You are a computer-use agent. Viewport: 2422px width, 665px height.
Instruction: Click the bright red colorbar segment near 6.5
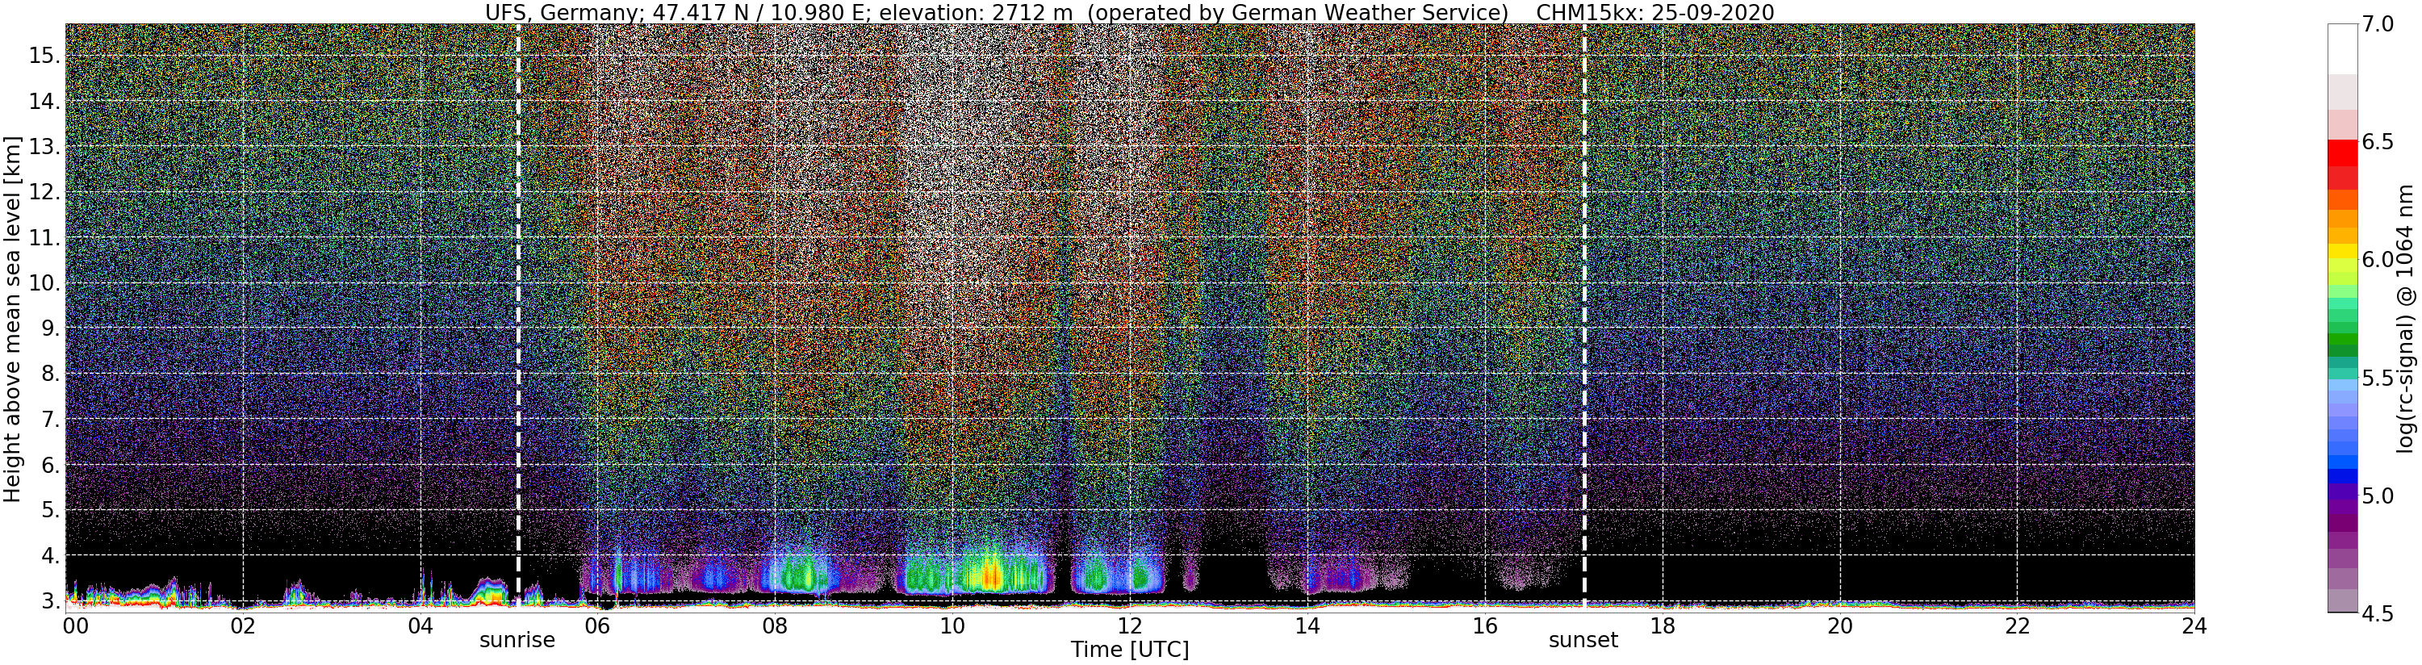tap(2342, 154)
